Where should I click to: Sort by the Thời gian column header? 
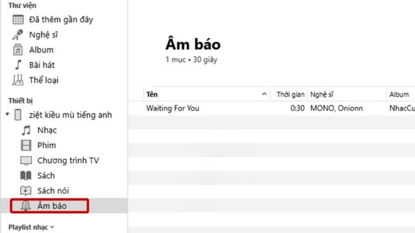tap(290, 94)
